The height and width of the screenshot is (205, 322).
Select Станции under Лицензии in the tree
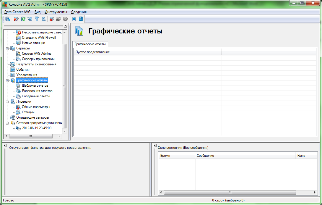[28, 112]
